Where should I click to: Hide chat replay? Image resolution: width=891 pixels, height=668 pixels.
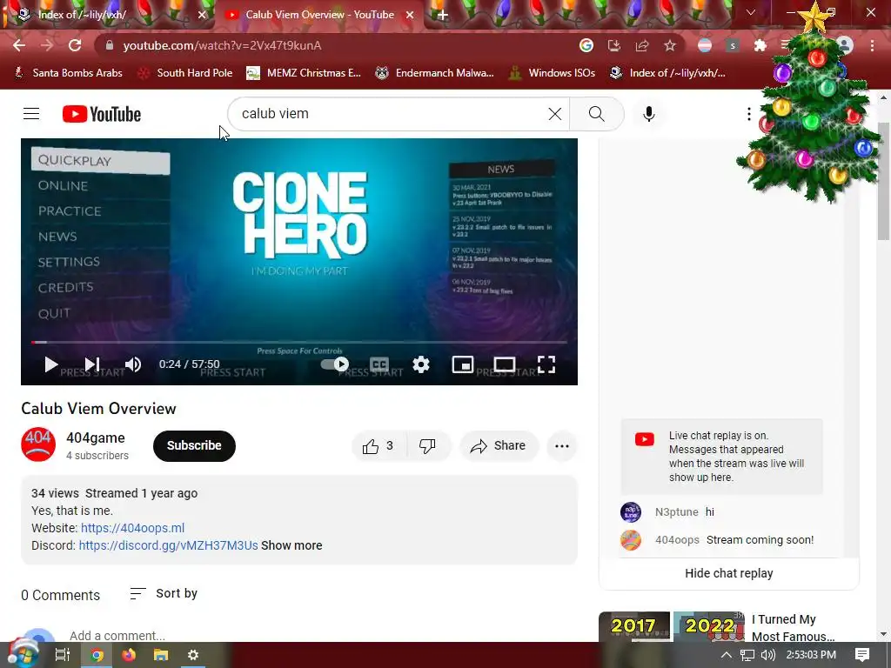click(x=729, y=573)
